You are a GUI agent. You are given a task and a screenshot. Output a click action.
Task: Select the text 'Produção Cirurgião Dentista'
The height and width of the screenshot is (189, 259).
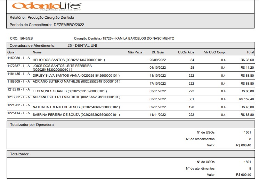point(51,17)
